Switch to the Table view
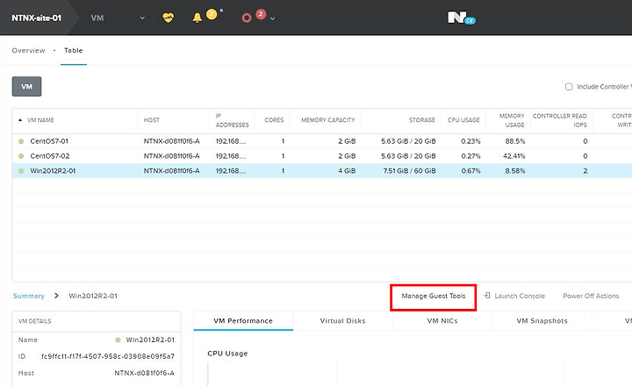 click(74, 50)
